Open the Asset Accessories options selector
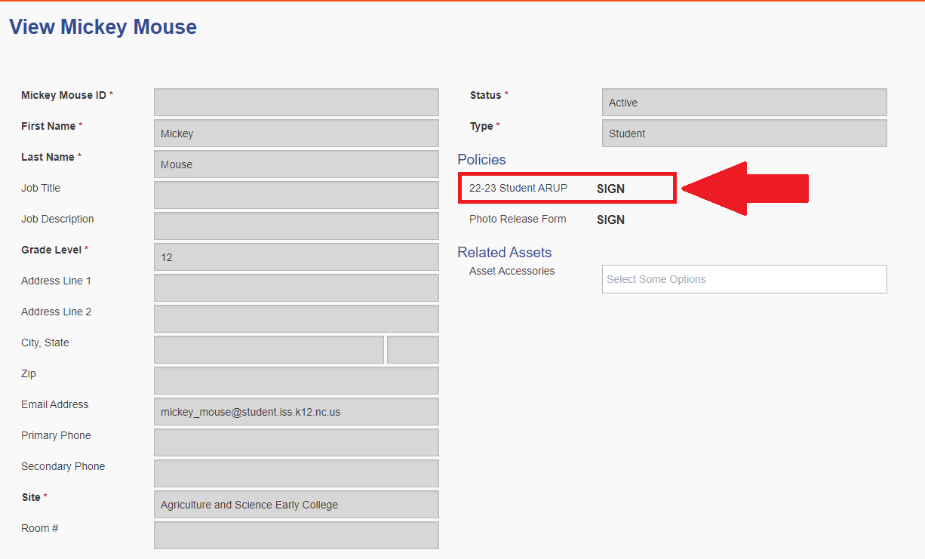Image resolution: width=925 pixels, height=559 pixels. pyautogui.click(x=745, y=279)
